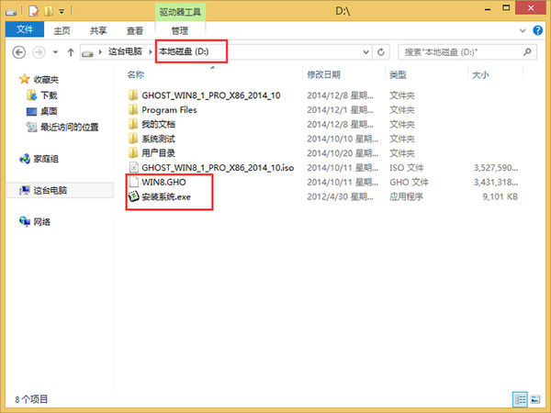551x413 pixels.
Task: Sort files by the 修改日期 column header
Action: pyautogui.click(x=323, y=73)
